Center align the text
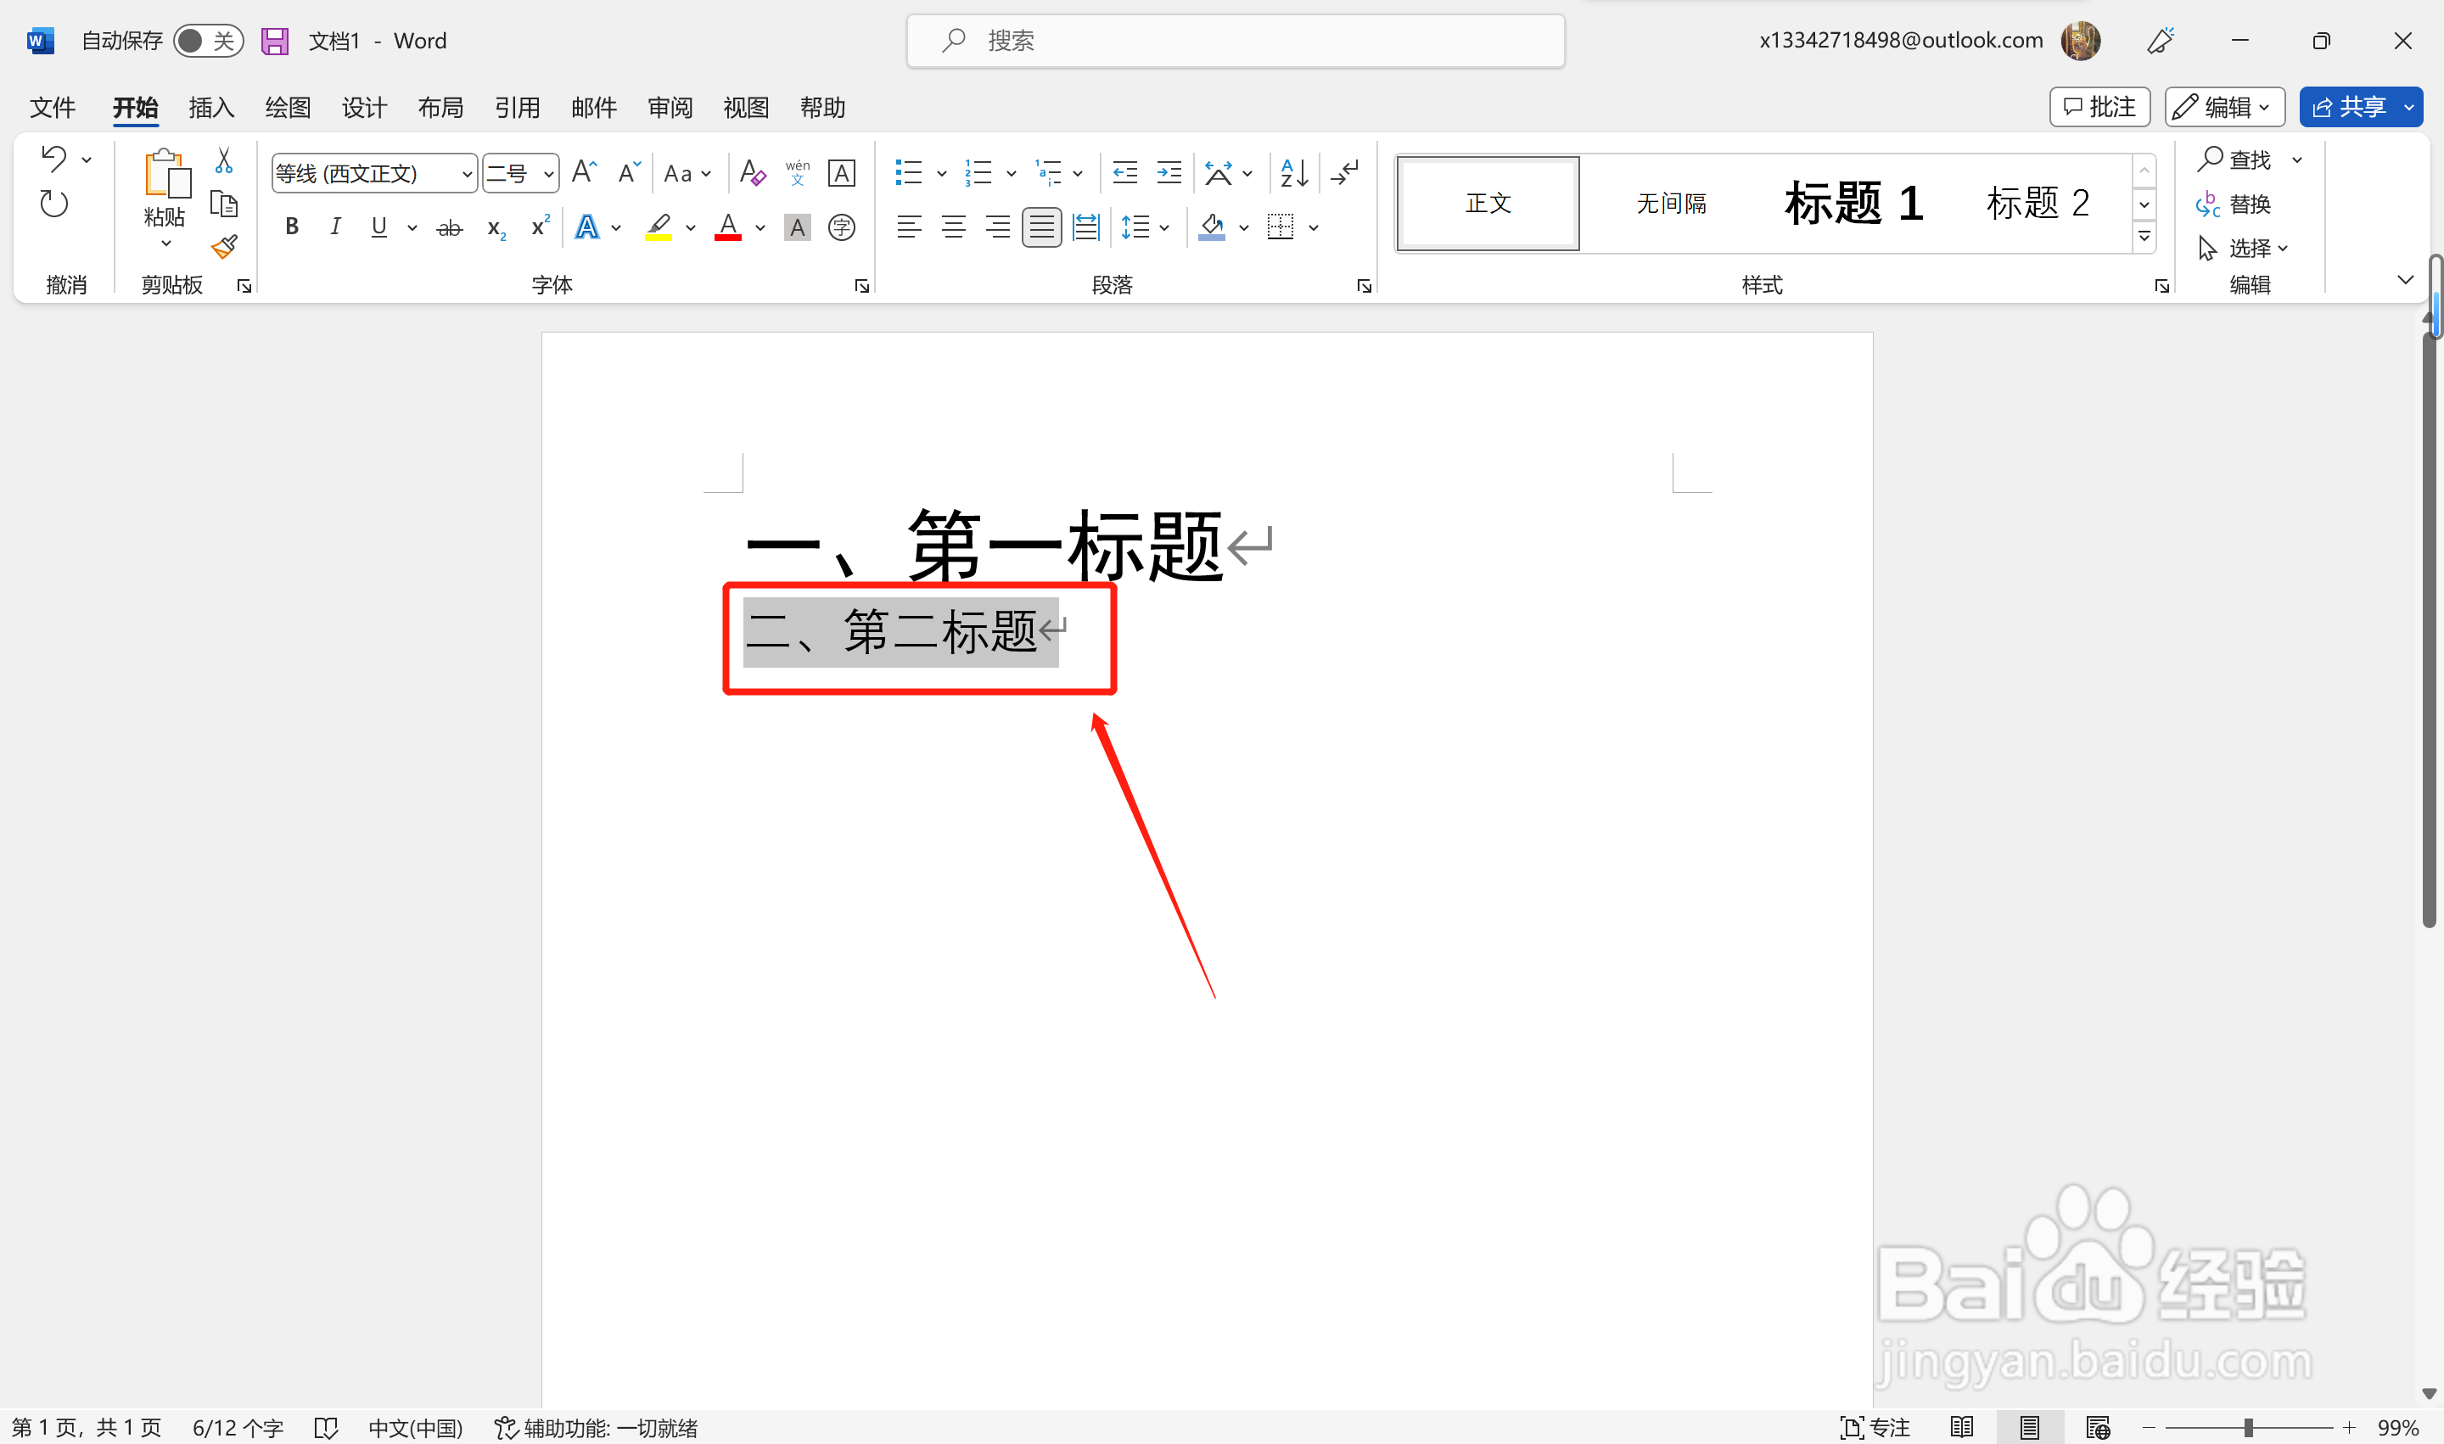This screenshot has height=1444, width=2444. [x=953, y=227]
